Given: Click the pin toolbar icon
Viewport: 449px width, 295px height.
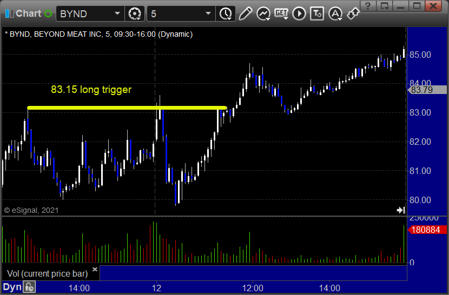Looking at the screenshot, I should coord(353,14).
